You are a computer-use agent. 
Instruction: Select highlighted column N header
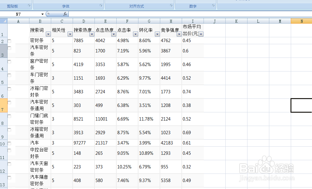click(301, 21)
